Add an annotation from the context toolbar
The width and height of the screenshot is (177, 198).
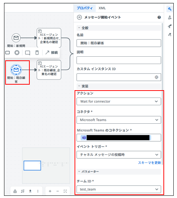[28, 53]
